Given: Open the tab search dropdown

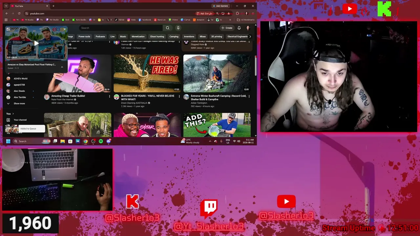Looking at the screenshot, I should point(6,6).
